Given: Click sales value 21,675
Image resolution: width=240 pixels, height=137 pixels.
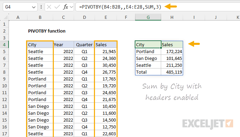Looking at the screenshot, I should 106,99.
